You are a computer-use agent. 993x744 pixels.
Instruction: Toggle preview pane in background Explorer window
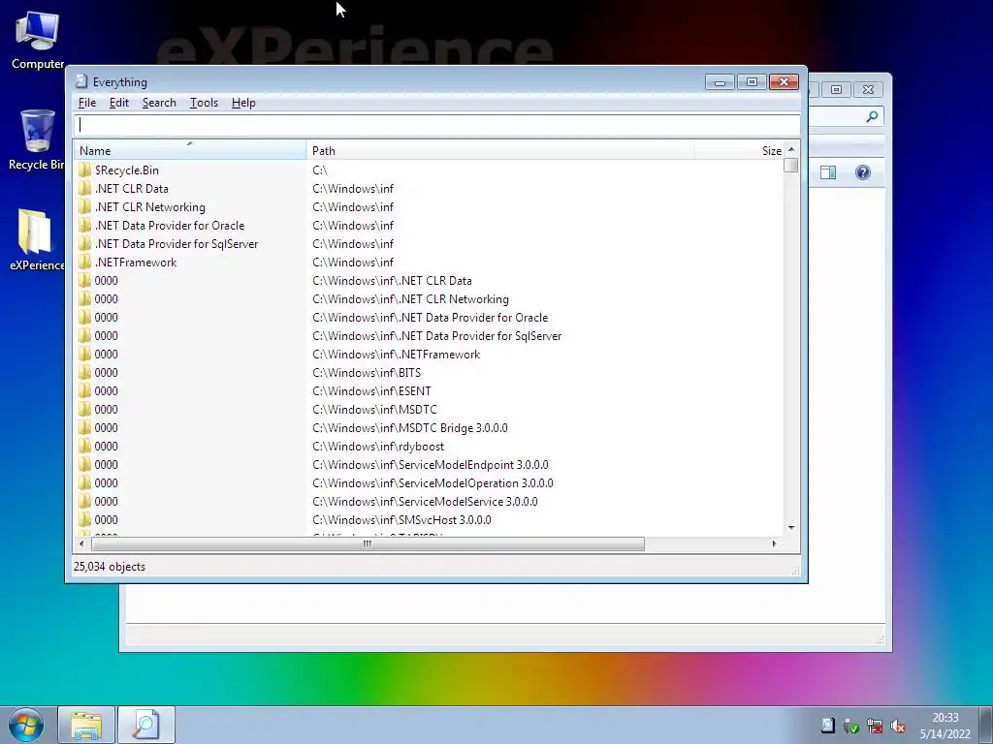pos(828,172)
